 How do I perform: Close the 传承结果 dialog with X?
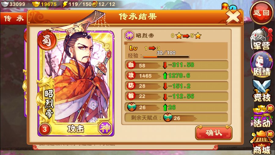tap(233, 17)
